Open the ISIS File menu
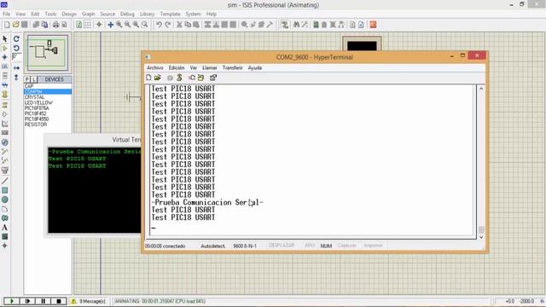Image resolution: width=546 pixels, height=307 pixels. (x=6, y=14)
